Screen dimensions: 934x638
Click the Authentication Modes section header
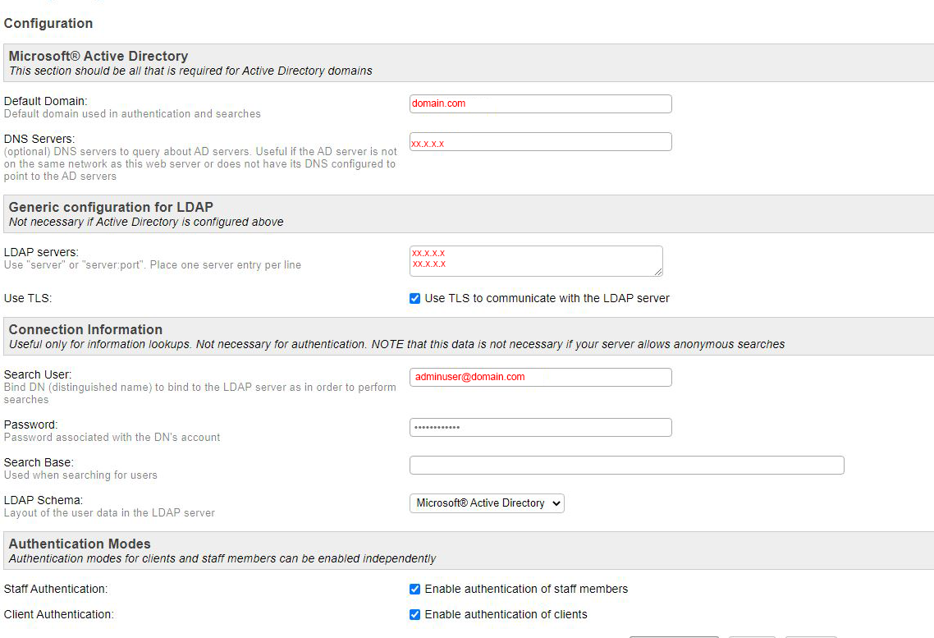coord(80,544)
